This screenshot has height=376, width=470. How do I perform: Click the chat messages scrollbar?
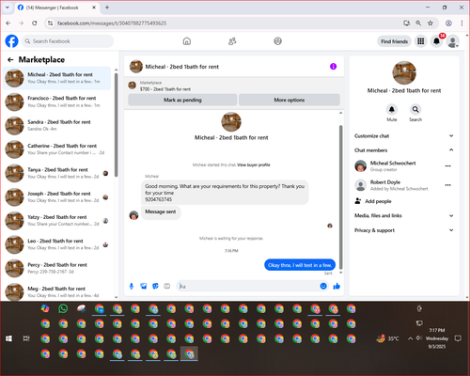tap(341, 197)
